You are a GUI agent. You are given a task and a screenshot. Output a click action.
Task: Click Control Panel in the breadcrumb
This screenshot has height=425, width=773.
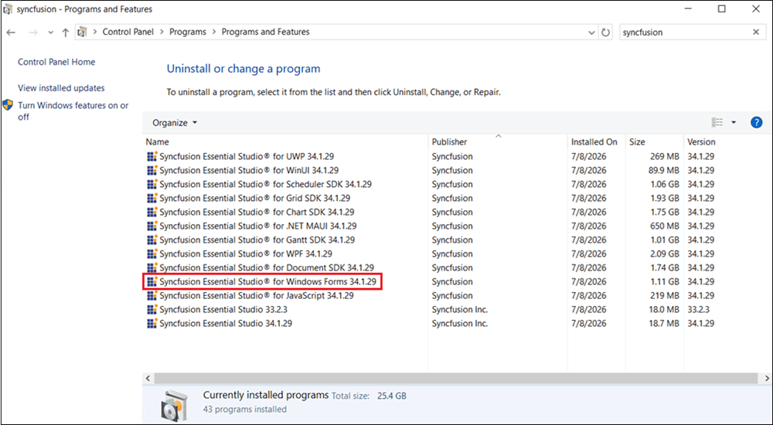[128, 32]
